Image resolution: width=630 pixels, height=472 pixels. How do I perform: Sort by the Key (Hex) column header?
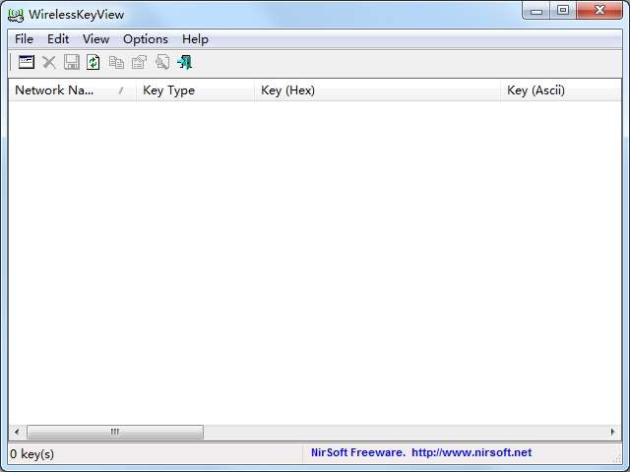coord(377,90)
